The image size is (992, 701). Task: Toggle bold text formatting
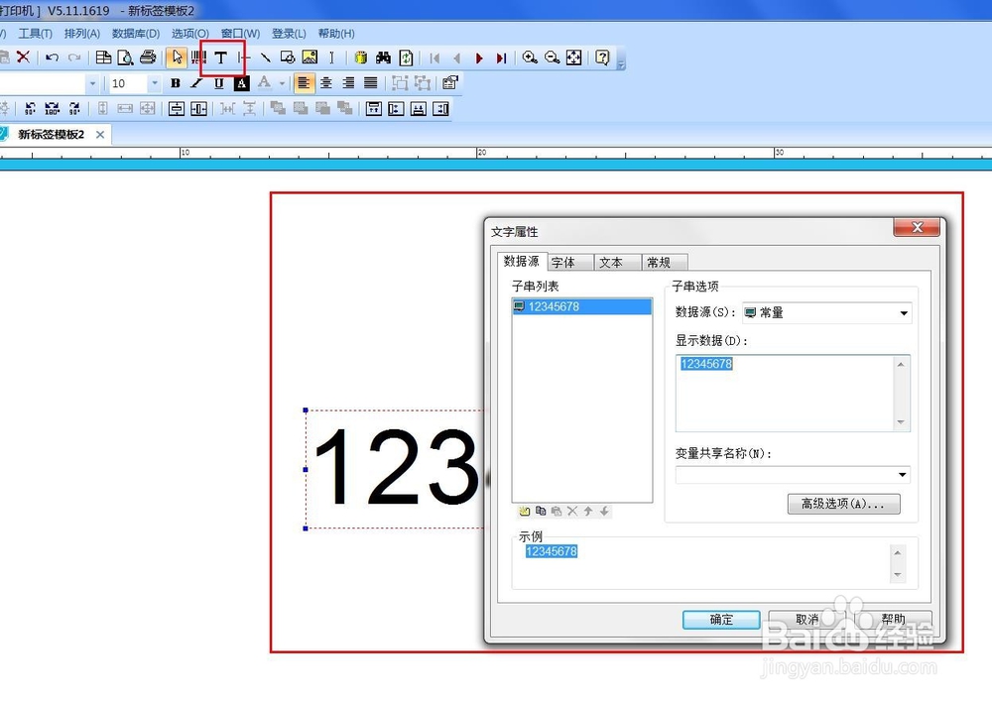click(175, 82)
